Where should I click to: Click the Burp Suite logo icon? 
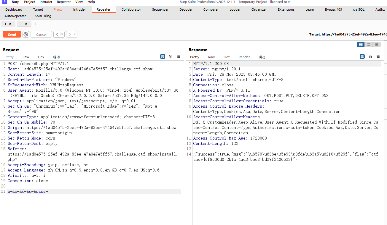4,2
